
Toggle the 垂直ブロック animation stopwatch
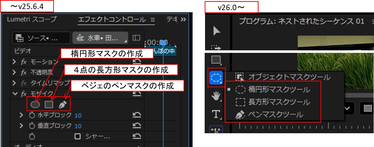32,126
